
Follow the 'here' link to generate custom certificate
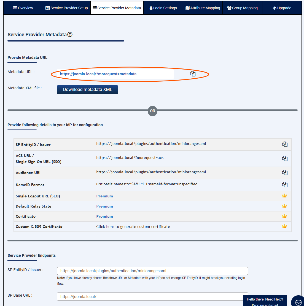[x=110, y=227]
